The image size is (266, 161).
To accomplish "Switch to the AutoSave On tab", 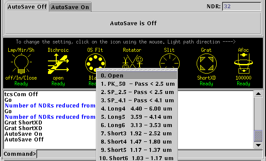I will (x=70, y=7).
